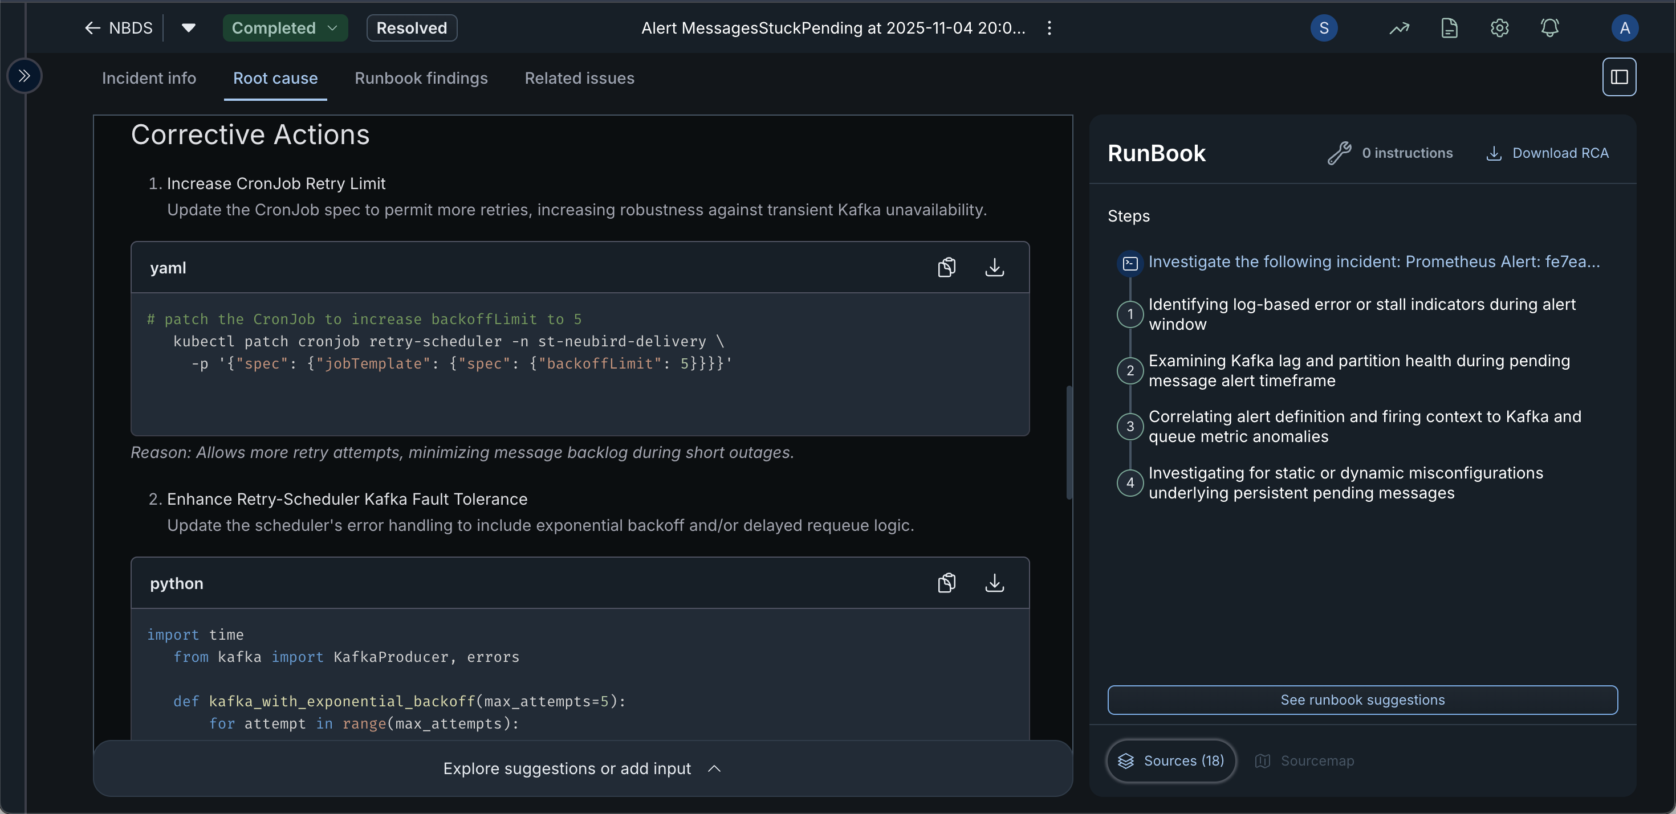This screenshot has width=1676, height=814.
Task: Copy the python code block
Action: click(947, 583)
